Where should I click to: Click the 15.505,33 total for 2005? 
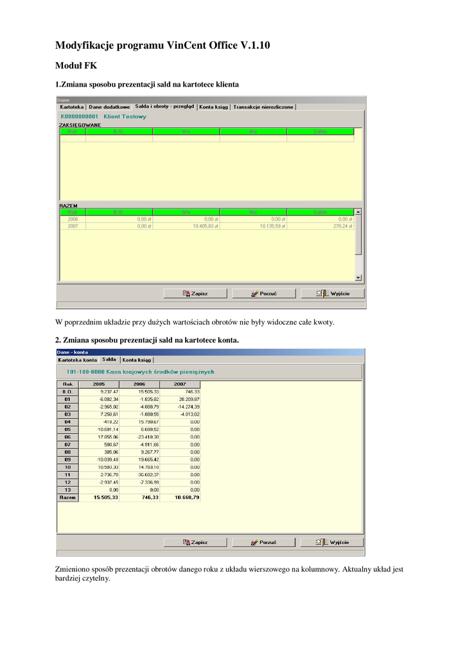point(99,497)
